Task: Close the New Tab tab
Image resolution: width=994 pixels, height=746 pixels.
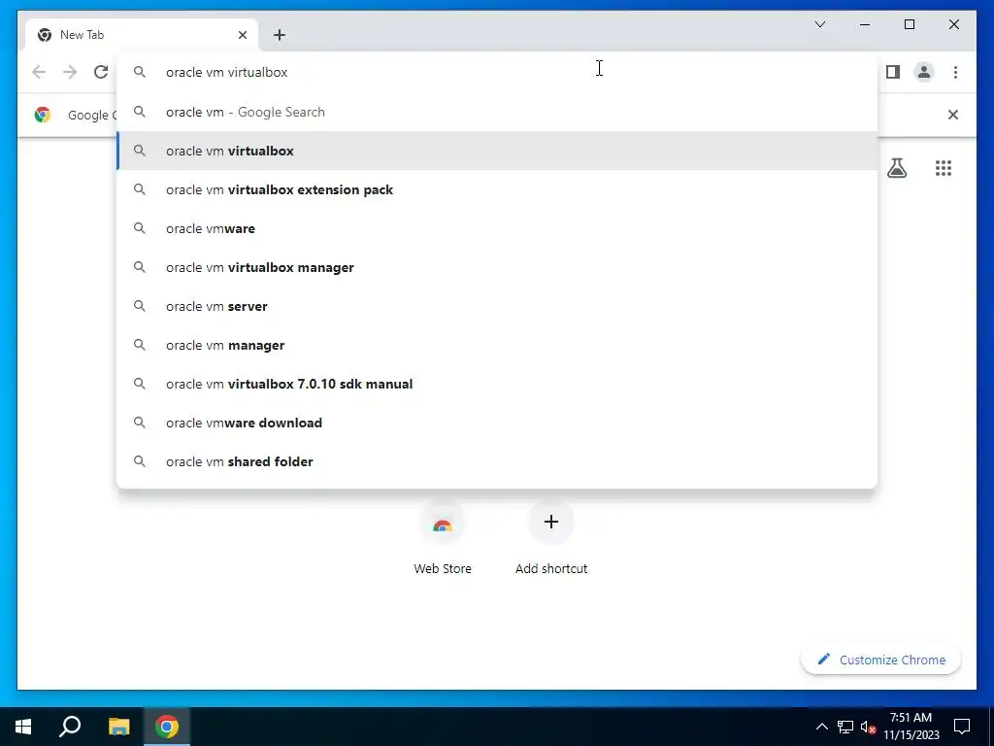Action: [x=242, y=35]
